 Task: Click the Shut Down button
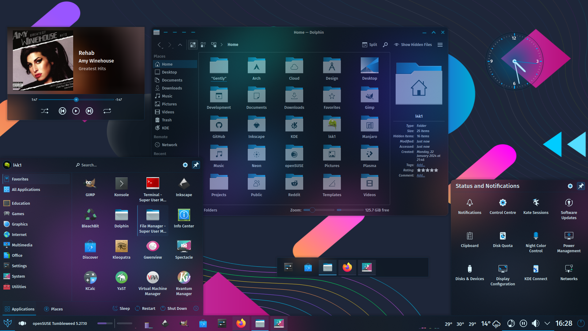point(174,308)
